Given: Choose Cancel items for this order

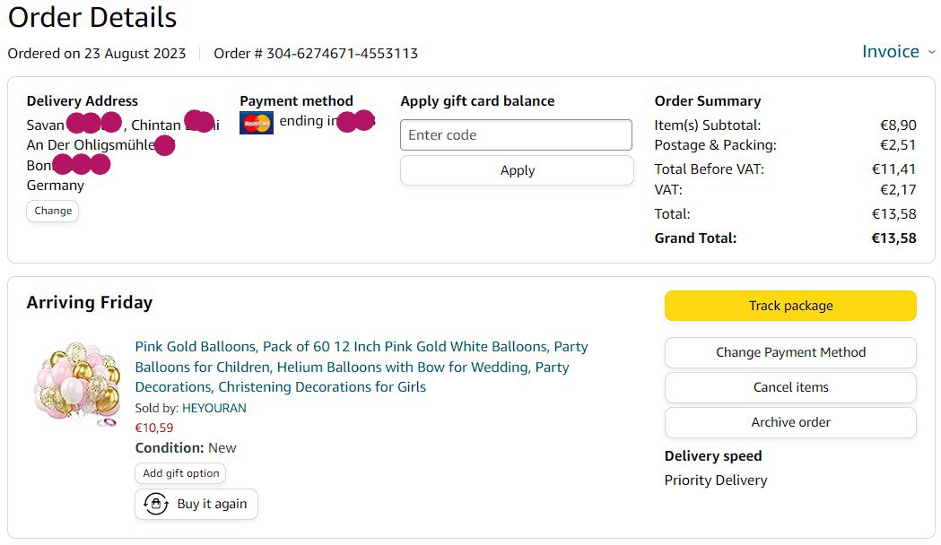Looking at the screenshot, I should coord(790,387).
